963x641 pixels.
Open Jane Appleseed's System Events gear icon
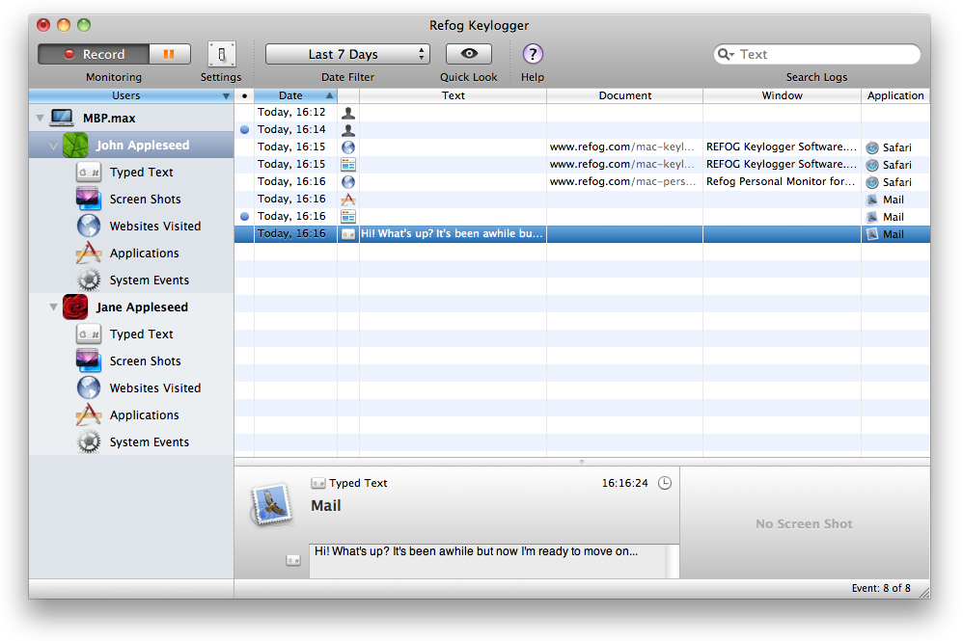89,441
